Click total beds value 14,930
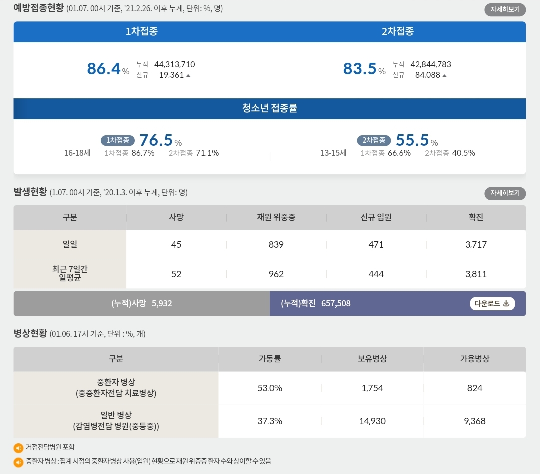Image resolution: width=540 pixels, height=474 pixels. coord(372,421)
